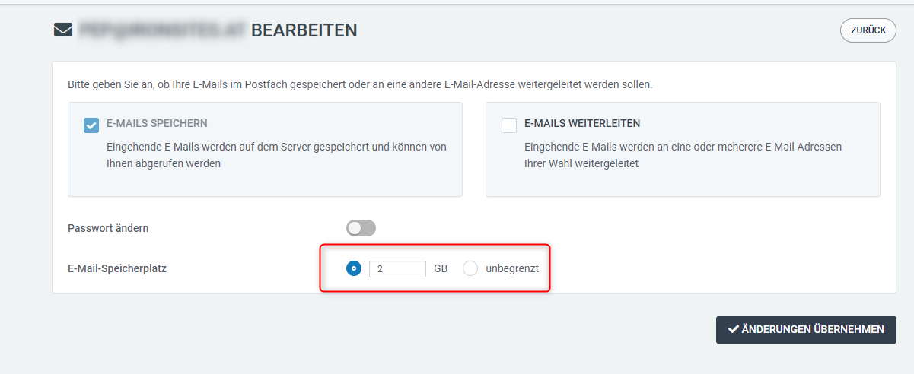Select the GB storage limit radio button
This screenshot has width=914, height=374.
click(x=353, y=268)
